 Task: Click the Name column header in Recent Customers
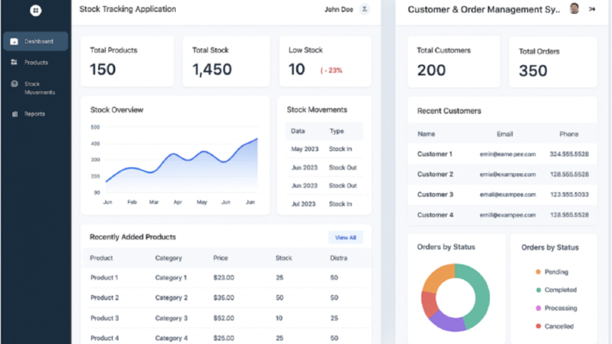pyautogui.click(x=426, y=133)
